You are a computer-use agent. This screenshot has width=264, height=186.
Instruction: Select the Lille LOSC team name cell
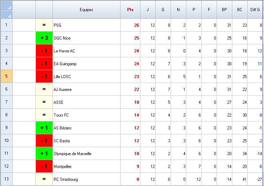click(86, 77)
